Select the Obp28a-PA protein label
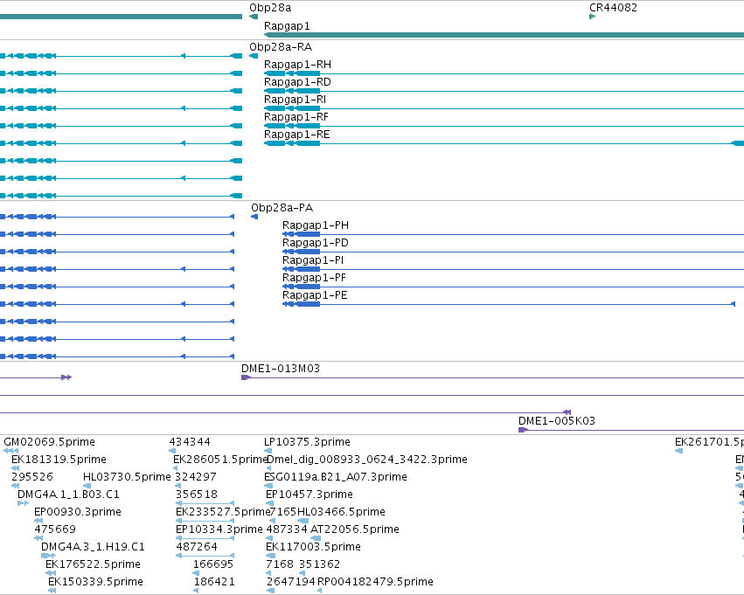Screen dimensions: 744x595 point(282,208)
